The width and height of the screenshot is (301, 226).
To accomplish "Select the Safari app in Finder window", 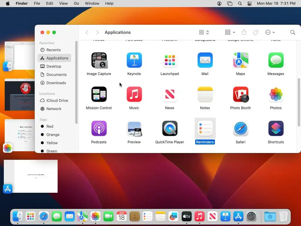I will coord(240,128).
